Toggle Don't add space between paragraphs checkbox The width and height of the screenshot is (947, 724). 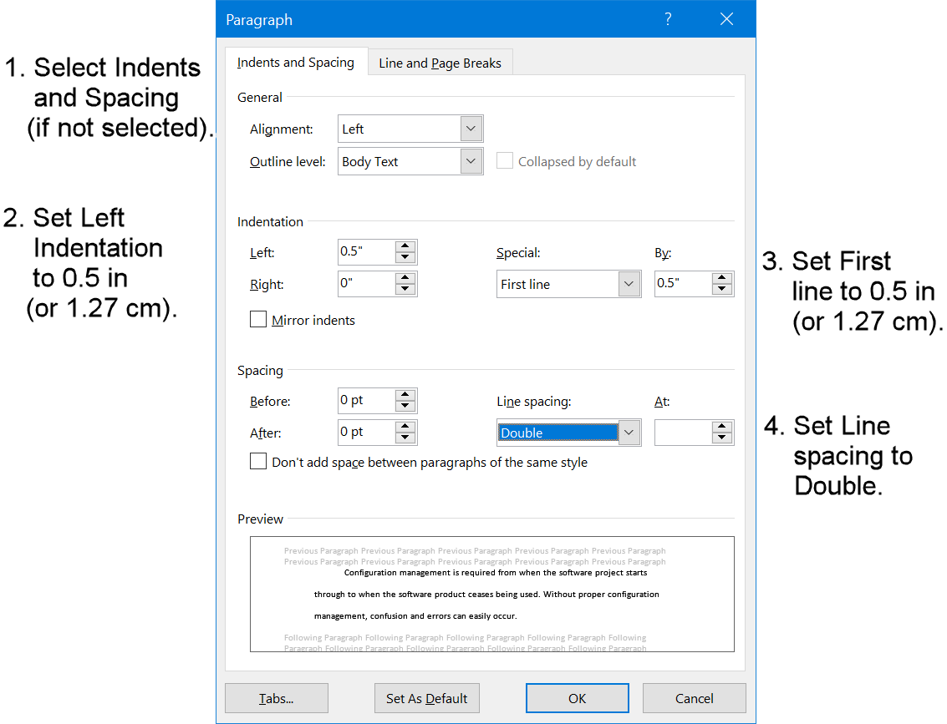(x=258, y=462)
